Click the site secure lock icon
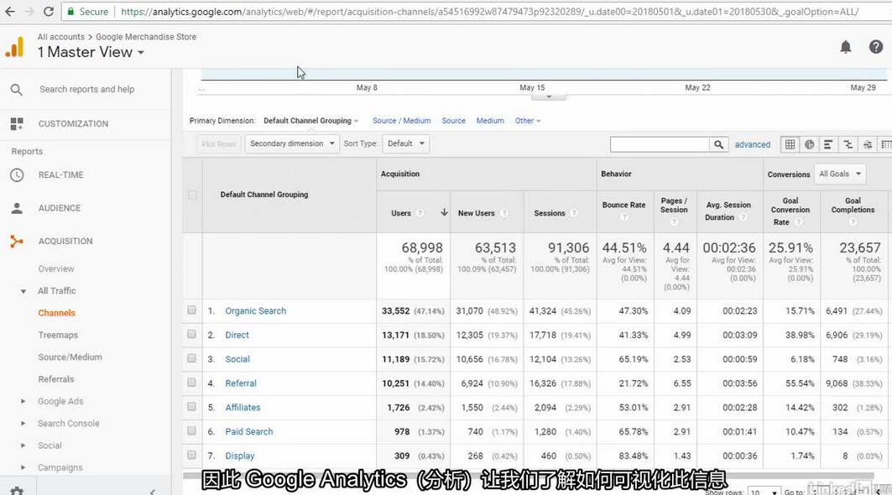This screenshot has height=495, width=892. point(70,12)
